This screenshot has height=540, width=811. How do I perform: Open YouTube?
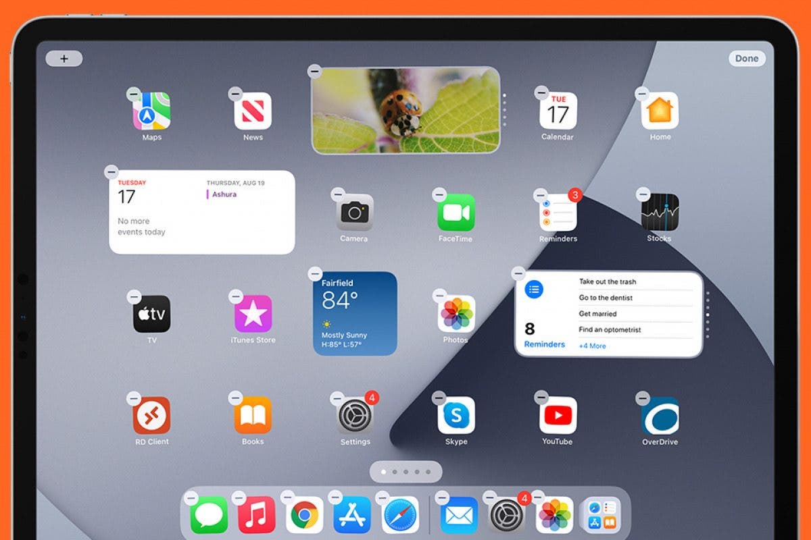point(557,416)
